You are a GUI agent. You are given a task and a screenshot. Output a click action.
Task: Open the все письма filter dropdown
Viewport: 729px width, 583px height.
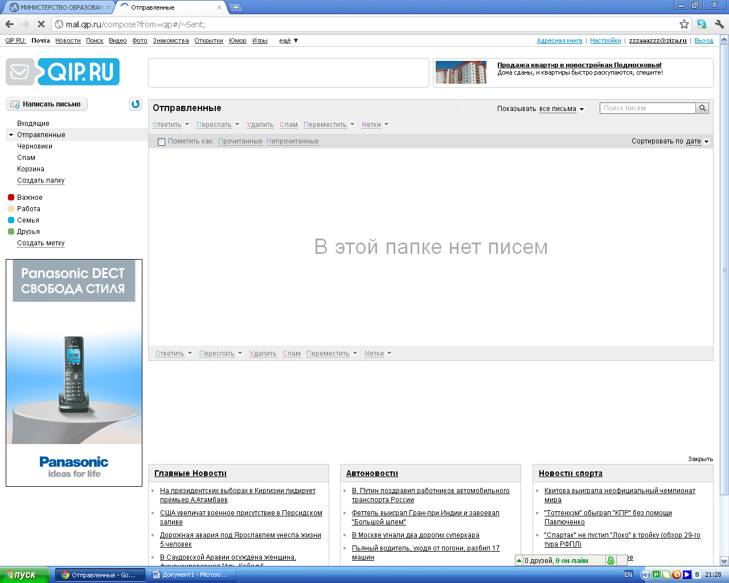coord(562,109)
